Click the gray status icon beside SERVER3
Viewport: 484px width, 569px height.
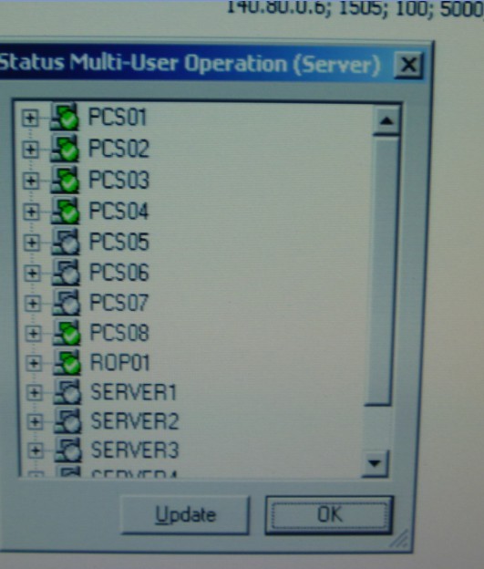click(x=69, y=450)
